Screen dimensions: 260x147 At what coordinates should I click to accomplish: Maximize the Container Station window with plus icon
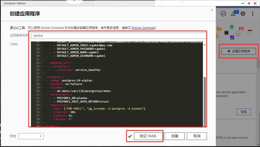tap(249, 3)
